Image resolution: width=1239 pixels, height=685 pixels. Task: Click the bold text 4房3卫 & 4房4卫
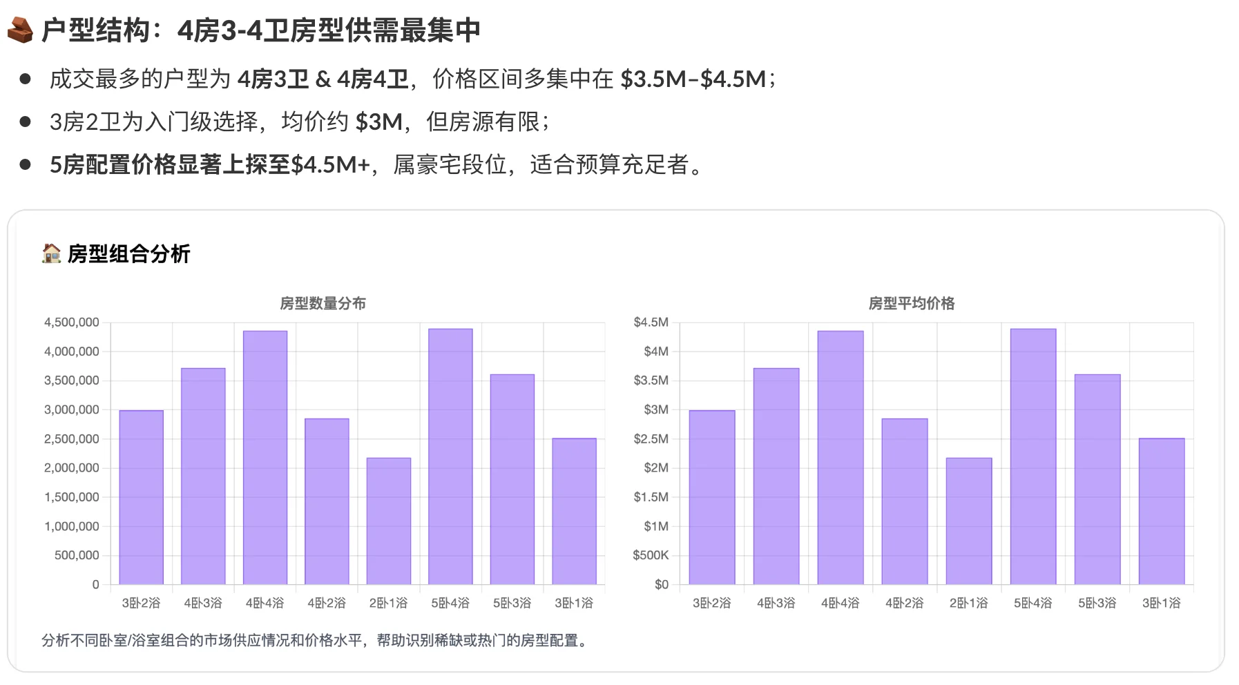(x=323, y=79)
